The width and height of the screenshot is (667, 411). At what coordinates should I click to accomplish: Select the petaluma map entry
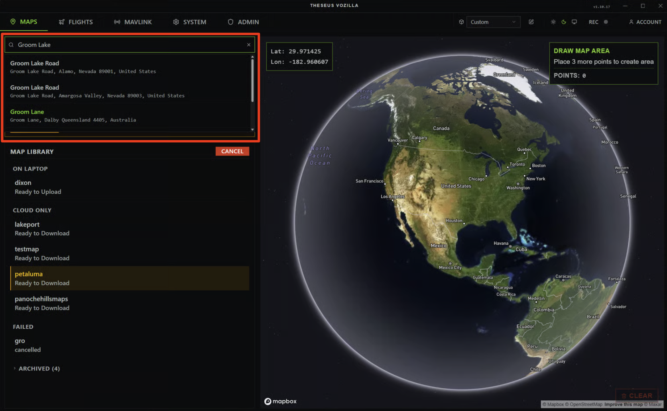tap(130, 278)
